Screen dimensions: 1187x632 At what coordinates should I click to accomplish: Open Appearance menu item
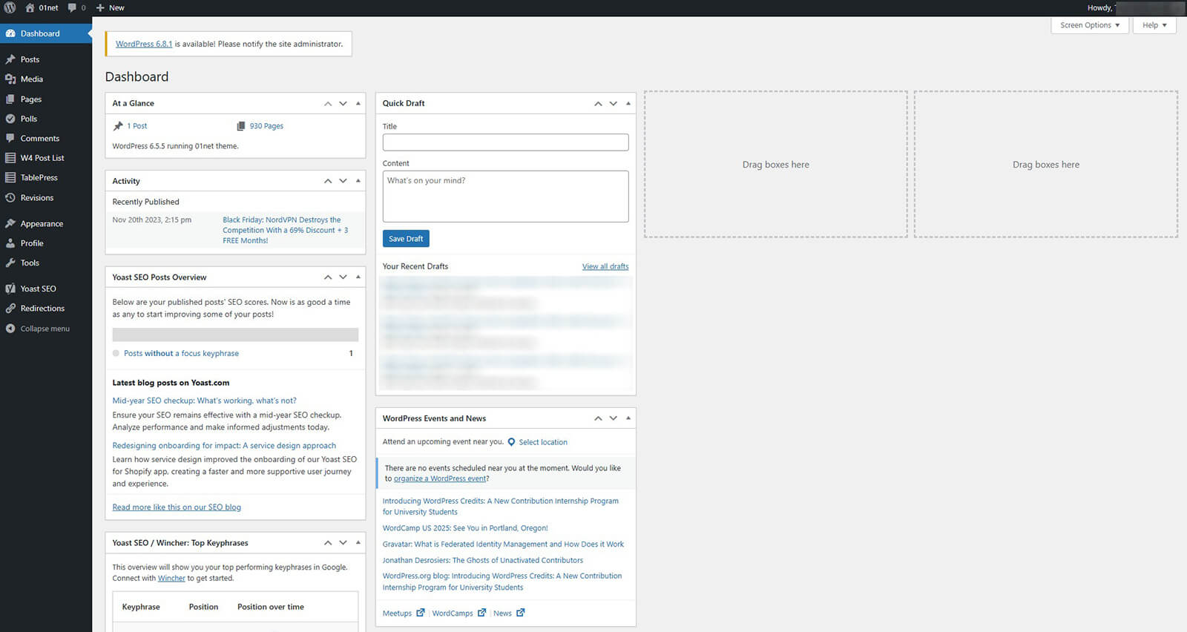pos(46,223)
